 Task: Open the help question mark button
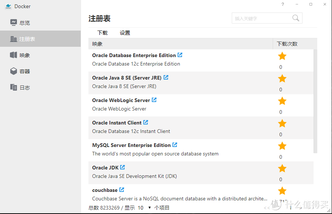coord(283,4)
